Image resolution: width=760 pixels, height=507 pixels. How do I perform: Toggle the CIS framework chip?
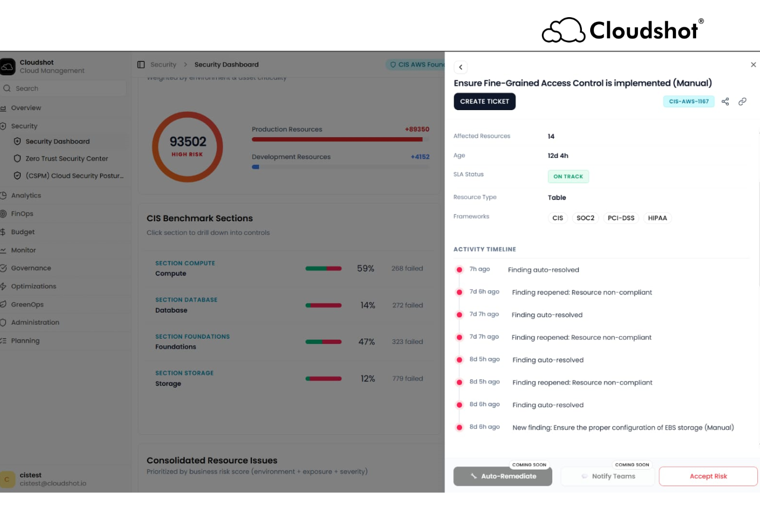(558, 218)
